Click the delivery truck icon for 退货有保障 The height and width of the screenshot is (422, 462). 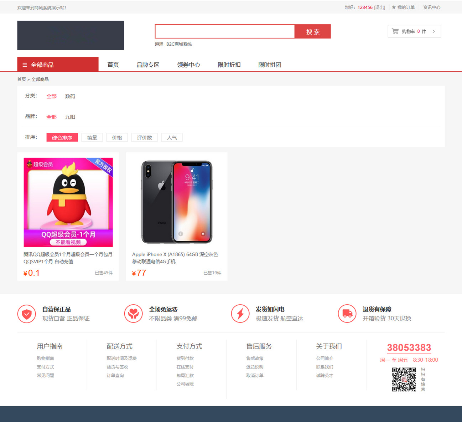coord(347,314)
